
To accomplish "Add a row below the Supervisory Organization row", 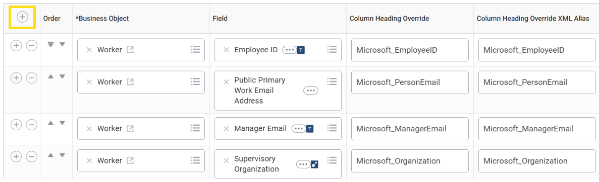I will pyautogui.click(x=16, y=156).
